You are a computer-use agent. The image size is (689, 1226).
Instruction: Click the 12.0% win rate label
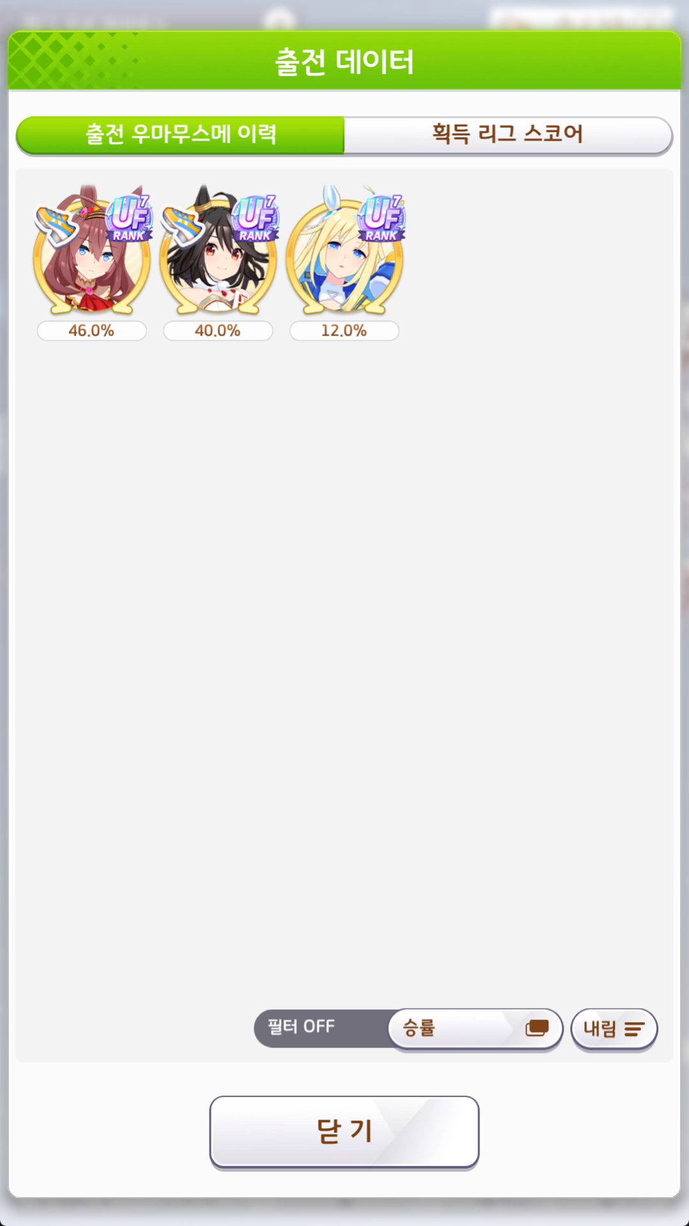[x=344, y=330]
